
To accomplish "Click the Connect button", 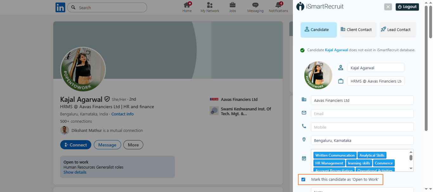I will coord(76,145).
